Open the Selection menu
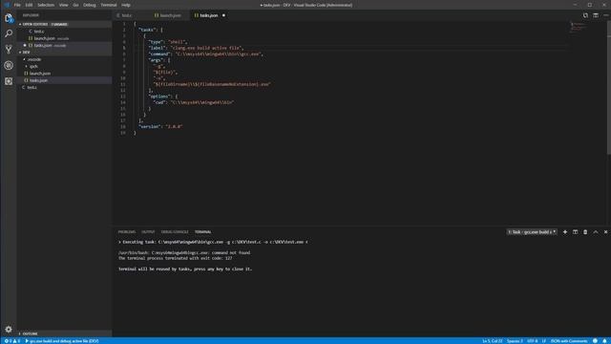The height and width of the screenshot is (344, 611). point(46,5)
